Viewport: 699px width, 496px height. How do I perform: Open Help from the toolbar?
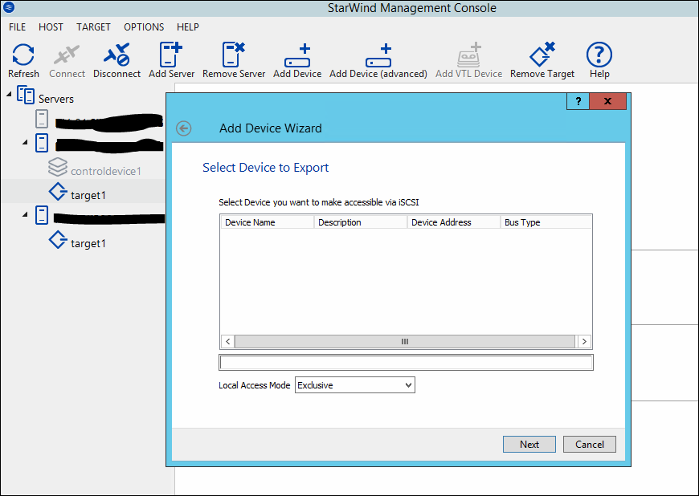coord(599,60)
